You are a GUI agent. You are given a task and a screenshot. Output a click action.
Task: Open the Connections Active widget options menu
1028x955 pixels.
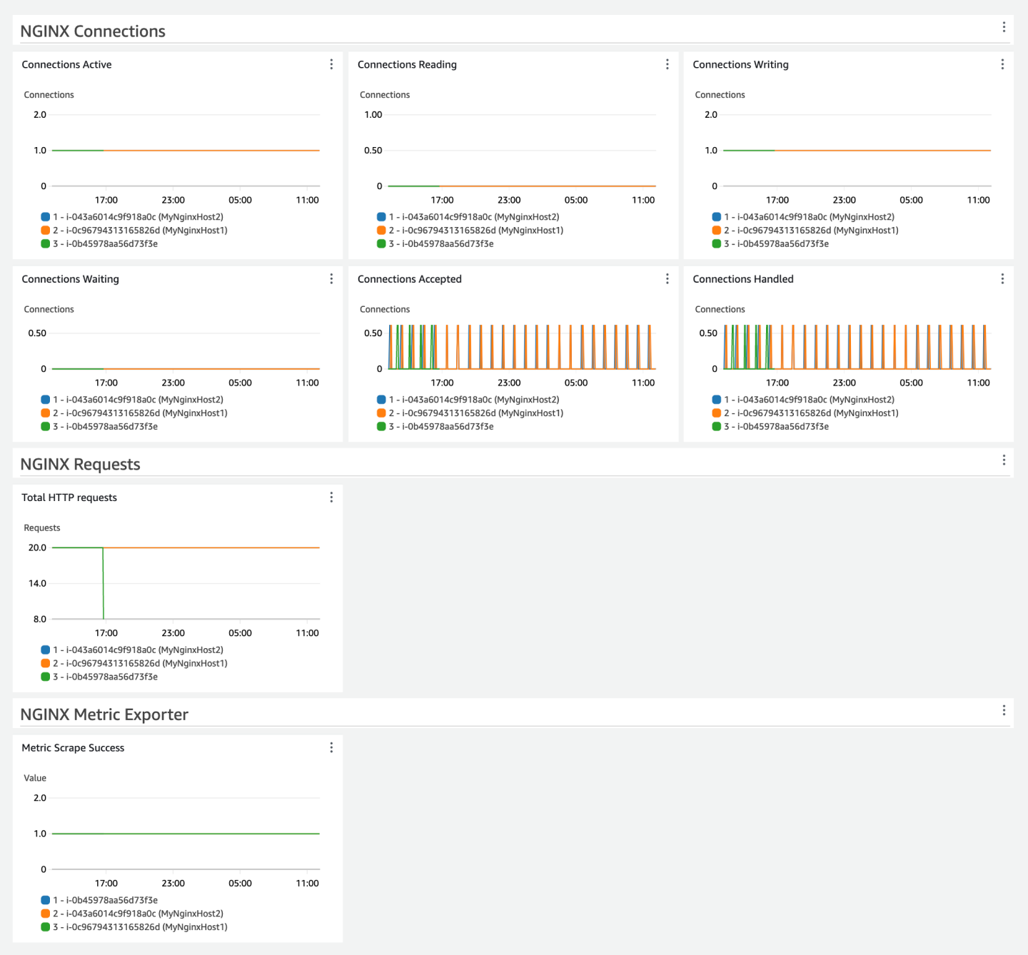pos(331,64)
